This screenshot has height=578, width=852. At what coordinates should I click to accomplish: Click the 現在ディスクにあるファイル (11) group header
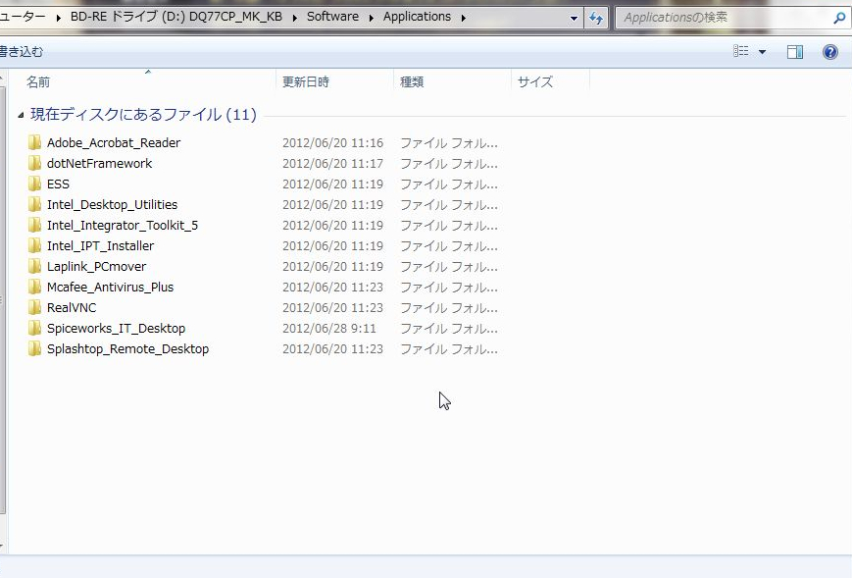(x=143, y=114)
